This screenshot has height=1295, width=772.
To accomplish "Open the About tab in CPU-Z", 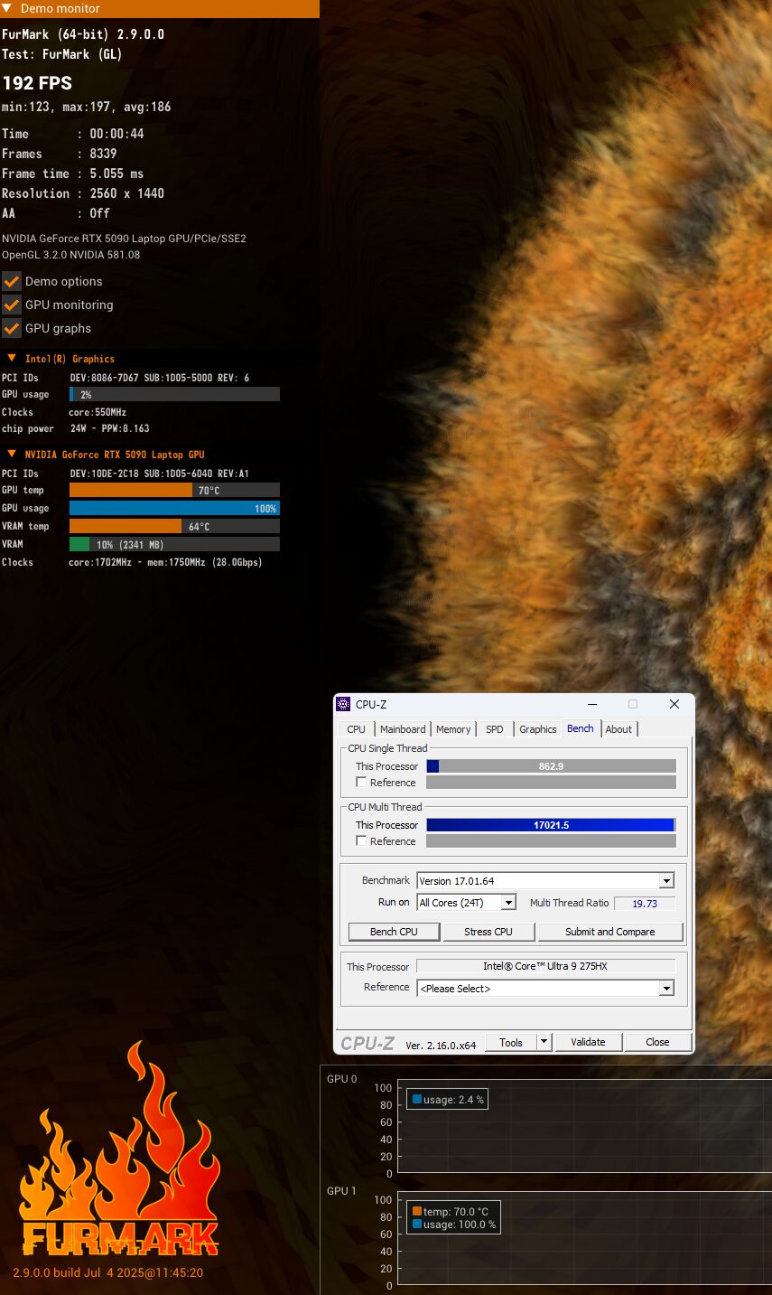I will point(619,729).
